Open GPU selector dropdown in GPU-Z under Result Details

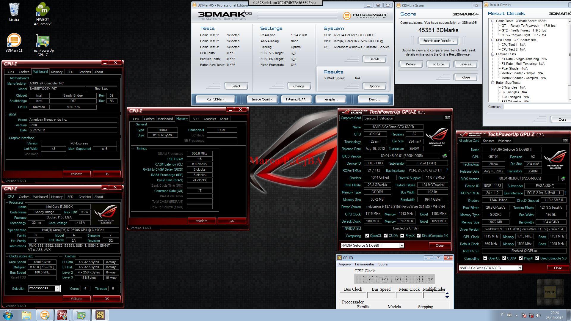[x=520, y=268]
